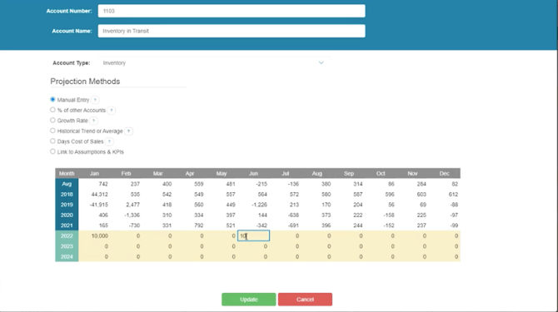Viewport: 558px width, 312px height.
Task: Choose Days Cost of Sales method
Action: point(52,141)
